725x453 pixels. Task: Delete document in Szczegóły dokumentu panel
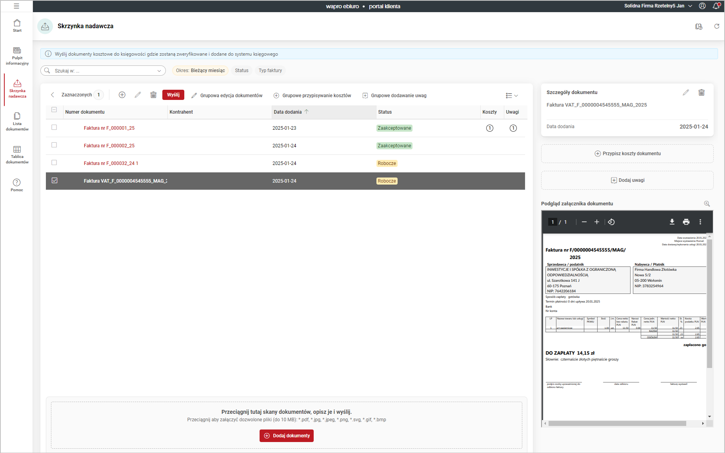tap(701, 92)
